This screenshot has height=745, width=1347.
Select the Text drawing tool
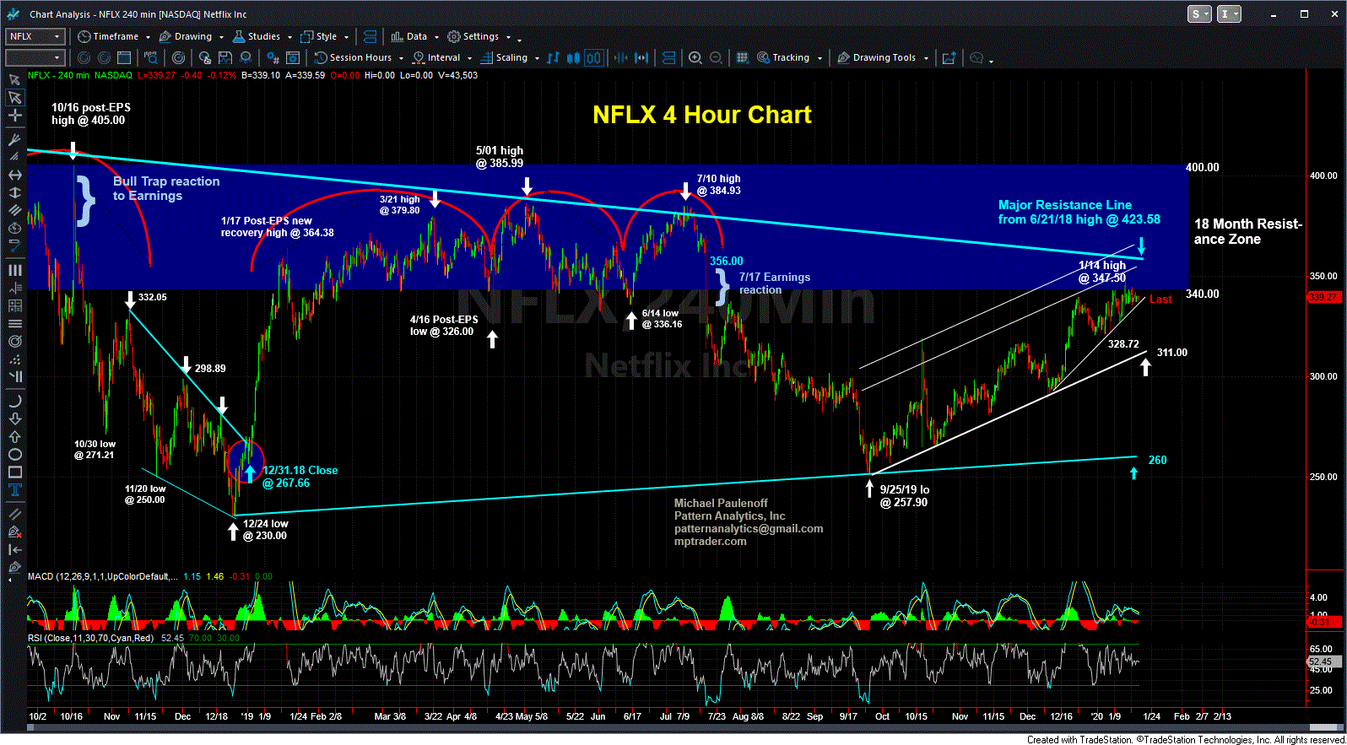tap(14, 491)
